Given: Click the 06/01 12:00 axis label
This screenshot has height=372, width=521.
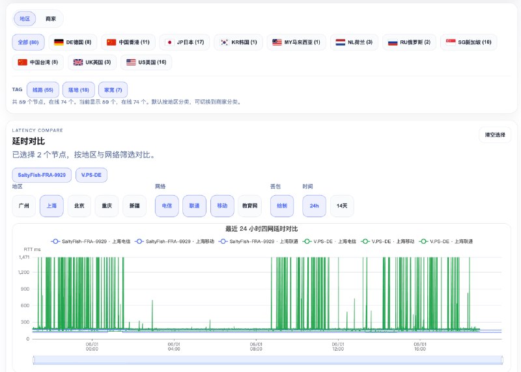Looking at the screenshot, I should 338,347.
